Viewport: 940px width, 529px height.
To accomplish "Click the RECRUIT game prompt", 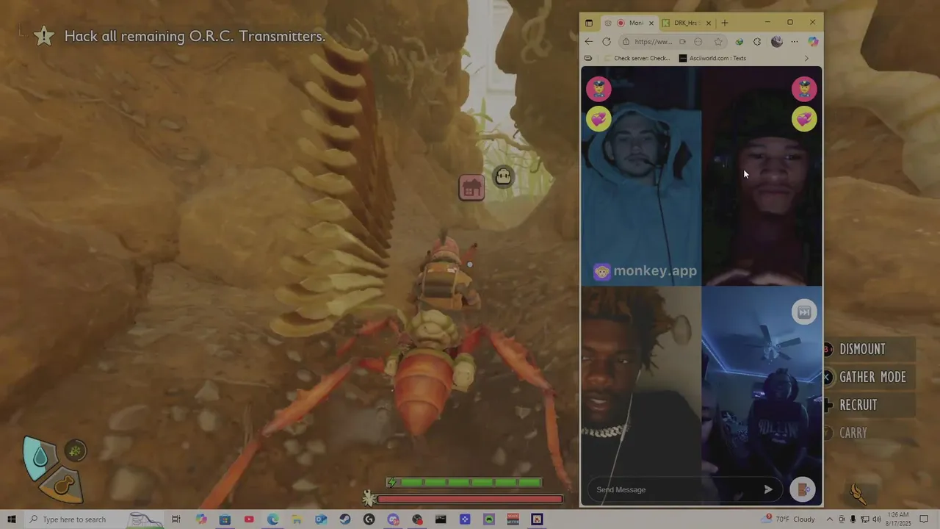I will click(x=858, y=406).
